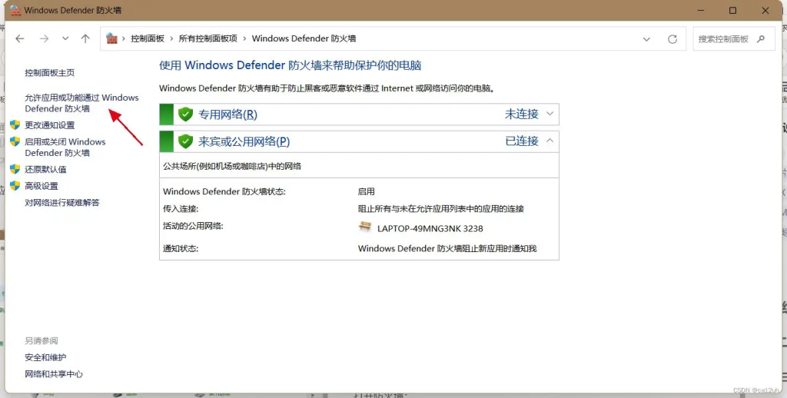Open 启用或关闭 Windows Defender 防火墙 link

65,147
